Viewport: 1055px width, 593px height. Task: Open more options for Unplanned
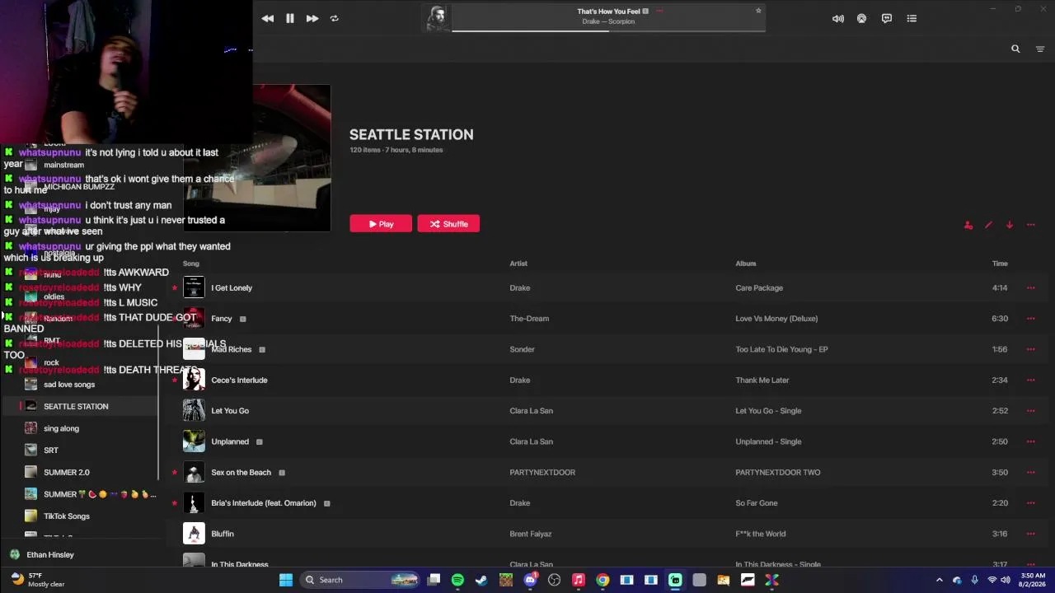click(x=1030, y=441)
